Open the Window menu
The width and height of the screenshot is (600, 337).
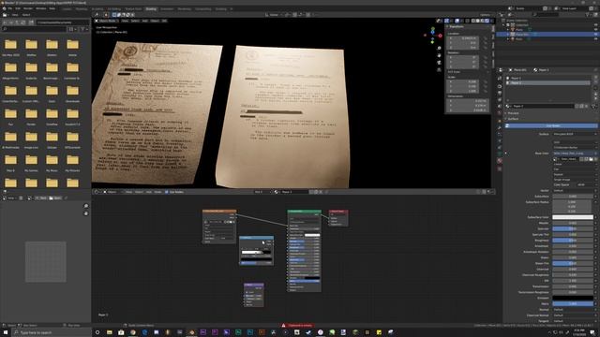41,8
